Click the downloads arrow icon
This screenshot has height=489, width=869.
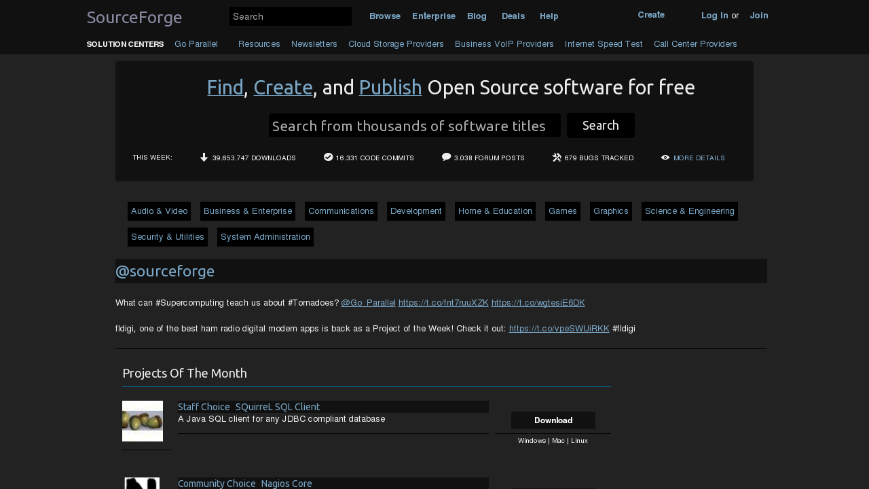click(x=204, y=158)
